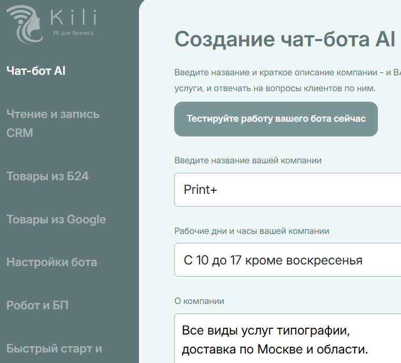Click working hours field С 10 до 17

click(x=287, y=260)
